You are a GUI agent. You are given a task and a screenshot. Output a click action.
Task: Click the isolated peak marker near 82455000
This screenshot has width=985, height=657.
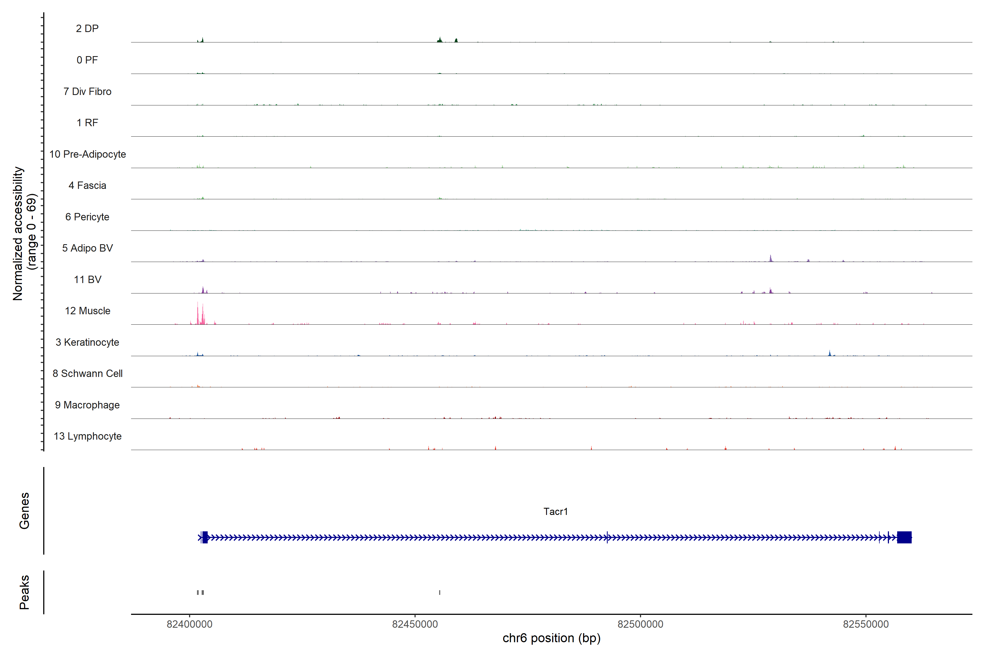pos(439,592)
